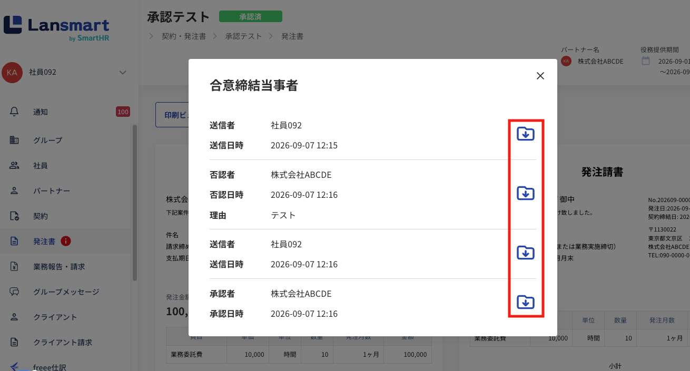Screen dimensions: 690x371
Task: Click the 承認テスト breadcrumb link
Action: (x=243, y=36)
